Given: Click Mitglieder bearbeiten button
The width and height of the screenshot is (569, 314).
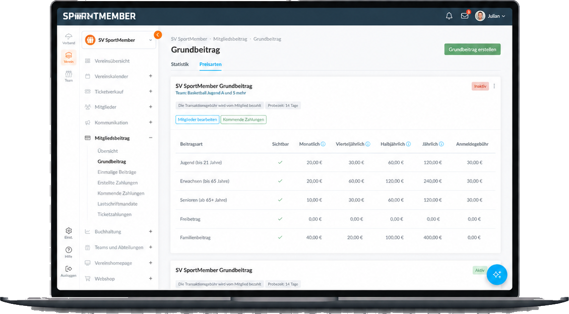Looking at the screenshot, I should [x=198, y=119].
